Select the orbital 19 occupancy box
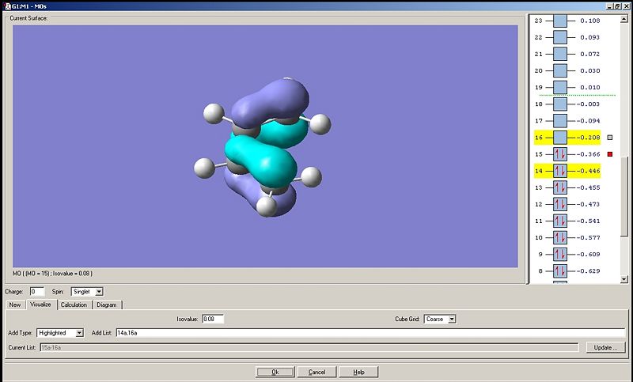633x382 pixels. [x=560, y=87]
